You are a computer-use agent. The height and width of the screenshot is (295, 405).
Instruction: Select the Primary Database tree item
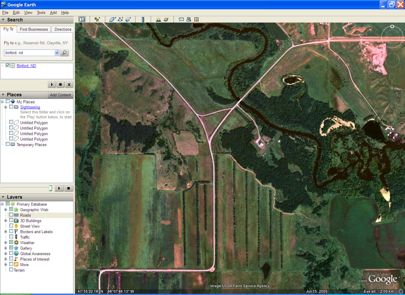click(x=32, y=204)
